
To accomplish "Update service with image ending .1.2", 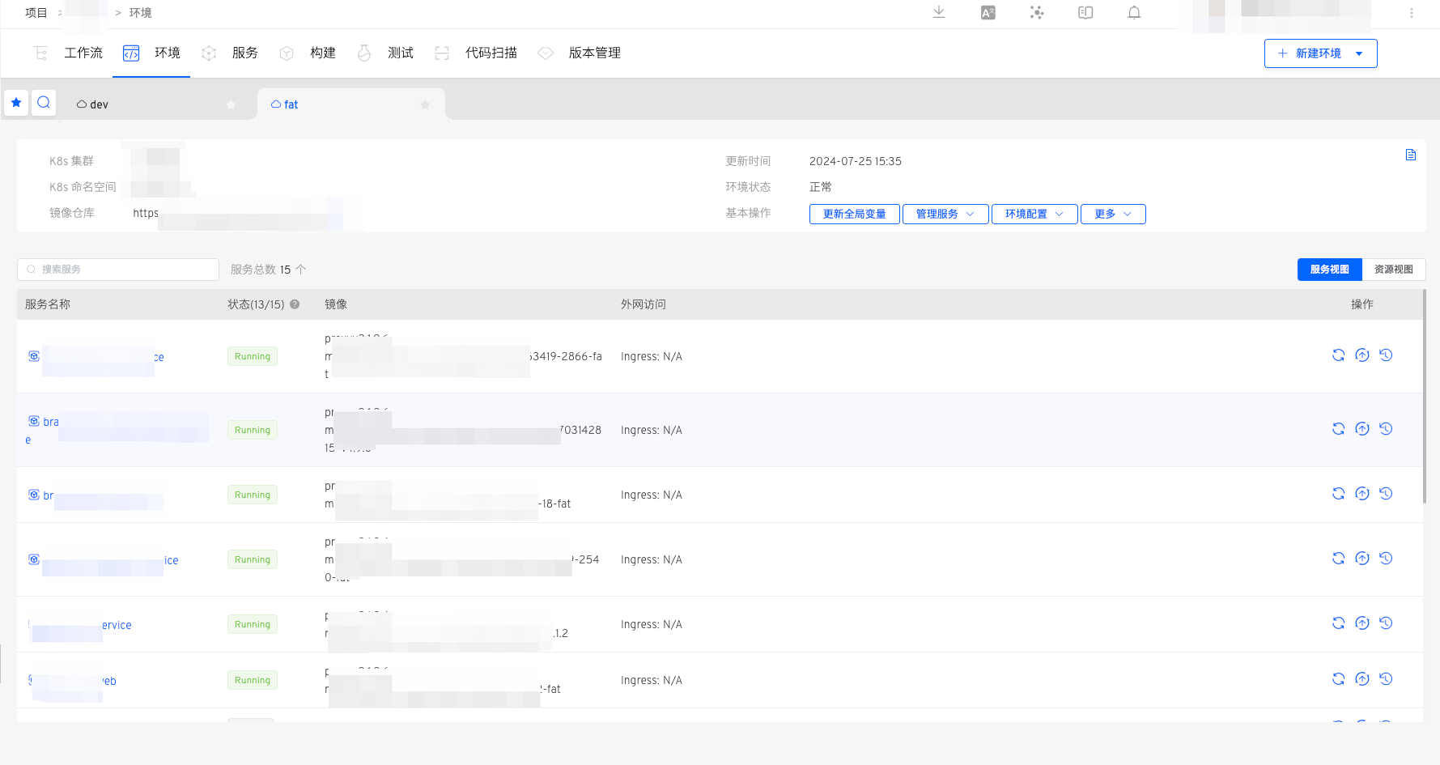I will [x=1362, y=623].
